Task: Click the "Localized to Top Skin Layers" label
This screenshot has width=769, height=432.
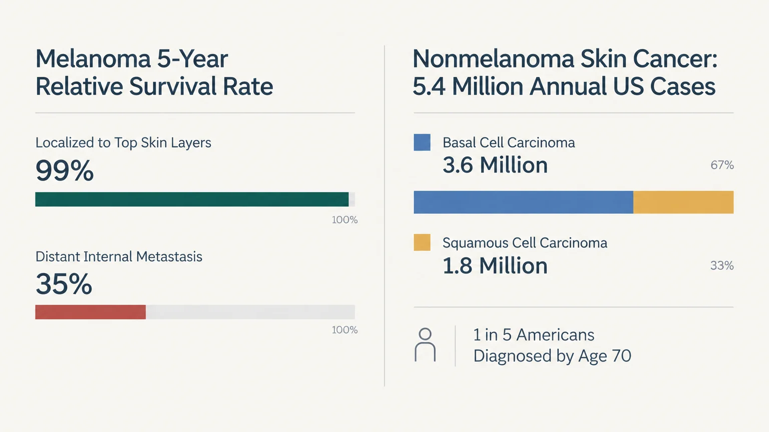Action: (123, 142)
